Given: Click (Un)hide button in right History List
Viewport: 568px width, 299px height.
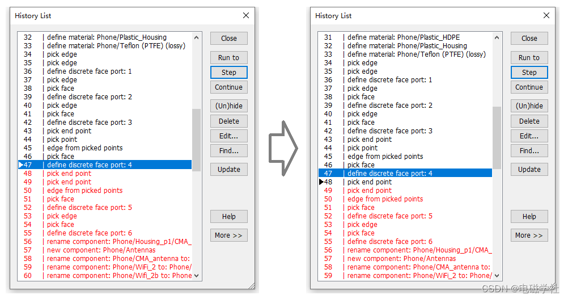Looking at the screenshot, I should [x=529, y=106].
